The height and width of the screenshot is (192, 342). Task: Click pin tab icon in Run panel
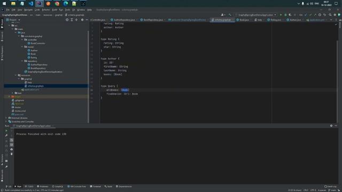pyautogui.click(x=6, y=166)
